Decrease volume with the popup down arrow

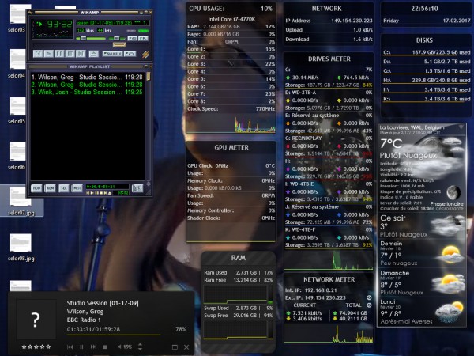tap(140, 349)
